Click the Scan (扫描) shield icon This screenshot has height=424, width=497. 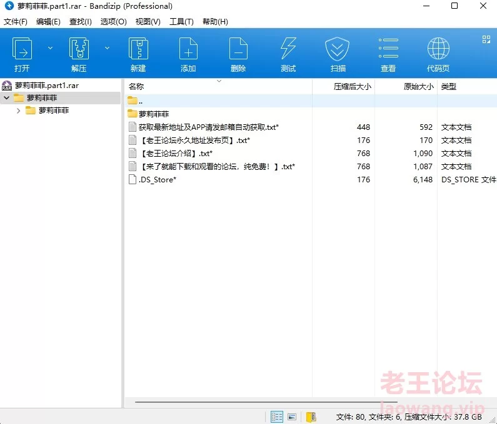point(337,49)
